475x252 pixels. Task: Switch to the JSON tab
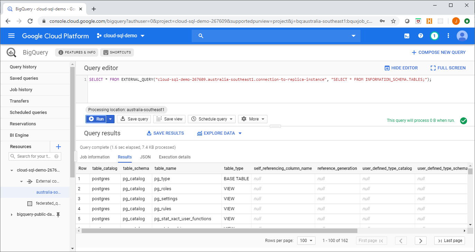coord(145,157)
